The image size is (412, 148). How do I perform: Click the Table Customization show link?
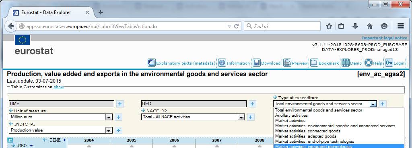(59, 87)
